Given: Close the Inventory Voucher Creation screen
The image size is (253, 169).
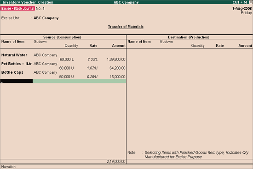Looking at the screenshot, I should click(x=251, y=2).
